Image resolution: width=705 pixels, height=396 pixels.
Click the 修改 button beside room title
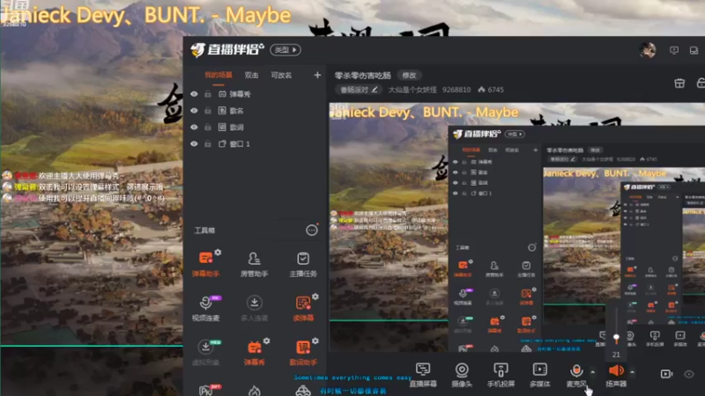pyautogui.click(x=409, y=76)
